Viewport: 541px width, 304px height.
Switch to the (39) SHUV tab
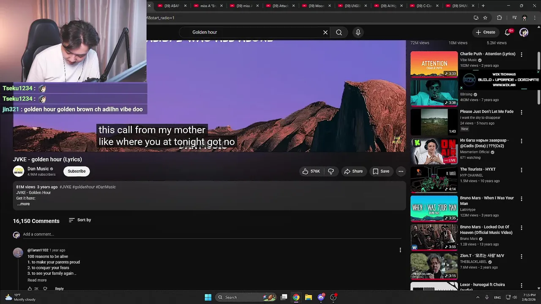tap(460, 6)
